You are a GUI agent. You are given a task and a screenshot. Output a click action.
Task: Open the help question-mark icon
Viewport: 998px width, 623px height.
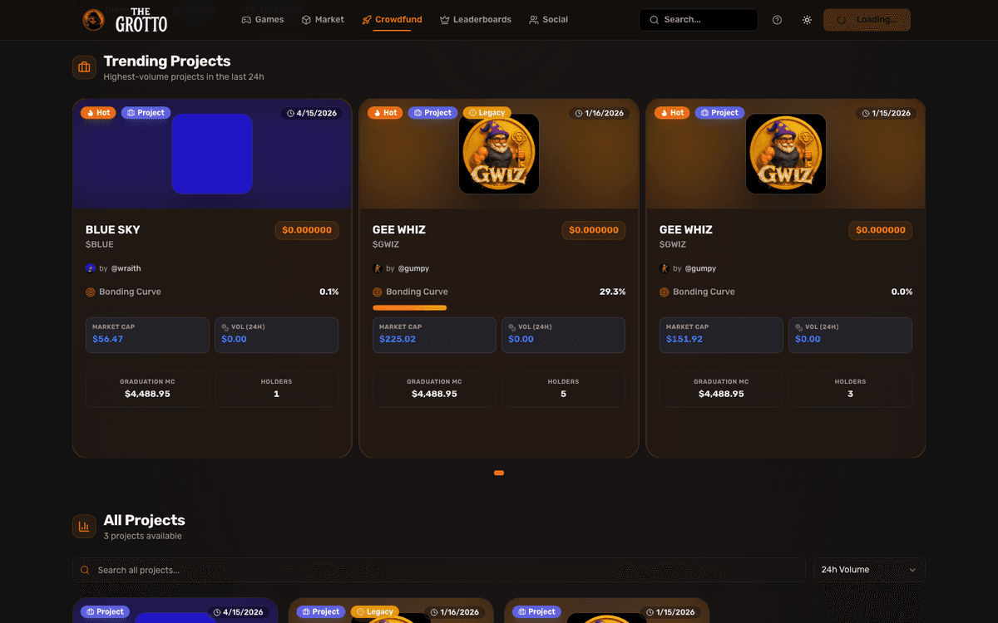tap(777, 20)
